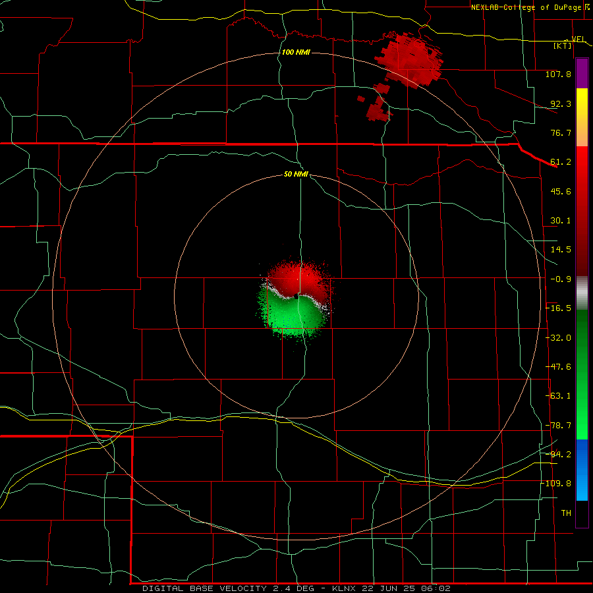Select the 45.6 velocity scale value
Viewport: 593px width, 593px height.
[x=561, y=191]
